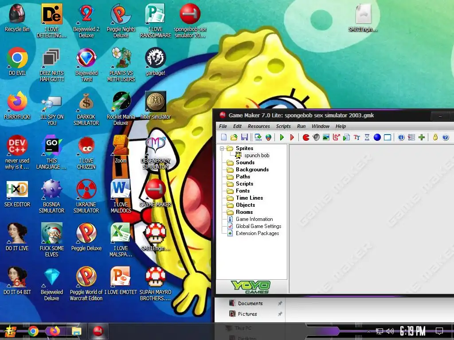Select the Bejeweled 2 Deluxe desktop icon
Viewport: 454px width, 340px height.
click(86, 20)
